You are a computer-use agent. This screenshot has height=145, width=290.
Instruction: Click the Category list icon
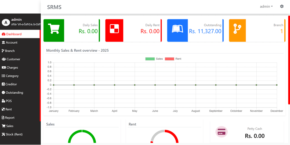pyautogui.click(x=3, y=76)
